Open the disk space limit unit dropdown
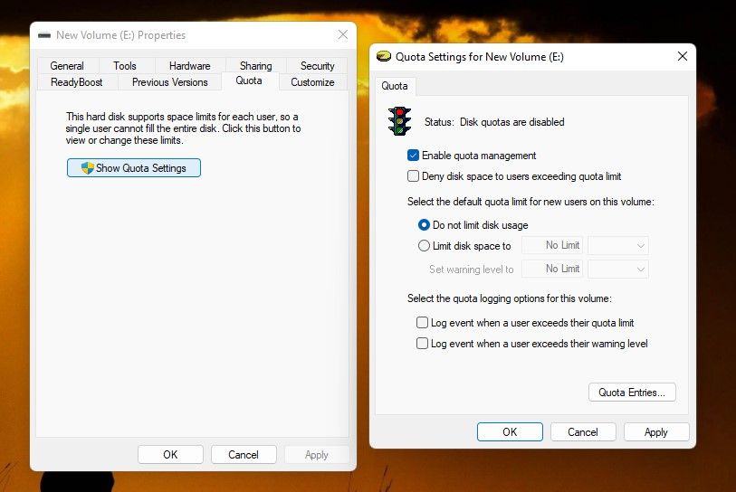This screenshot has height=492, width=736. tap(618, 246)
